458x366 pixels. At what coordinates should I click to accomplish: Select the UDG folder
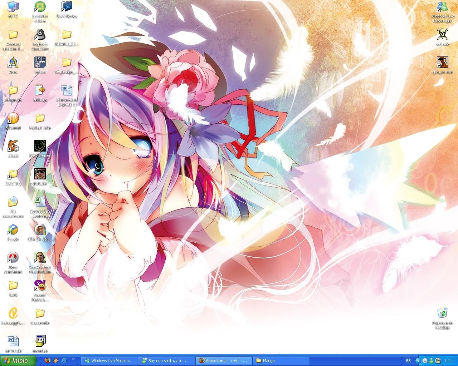click(x=13, y=289)
